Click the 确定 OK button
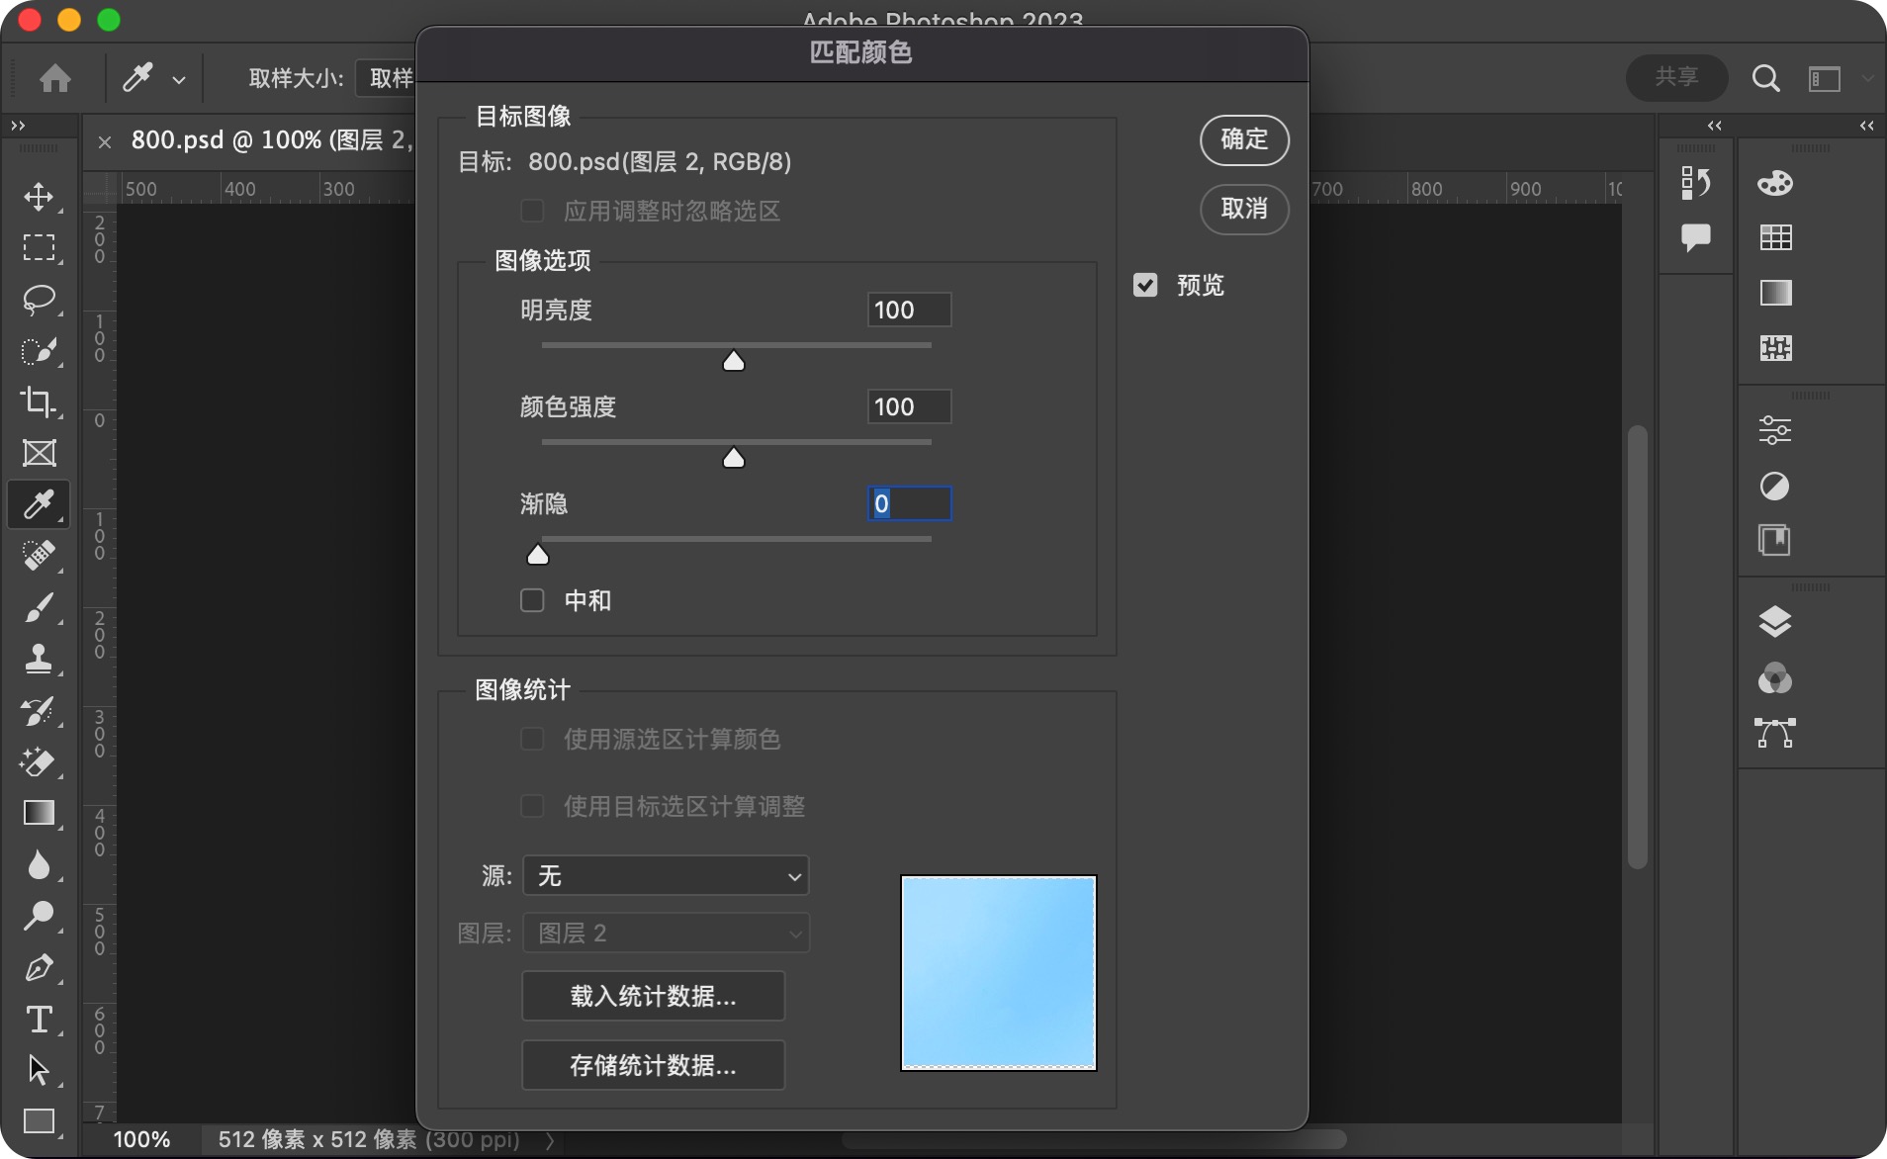The width and height of the screenshot is (1887, 1159). coord(1243,139)
